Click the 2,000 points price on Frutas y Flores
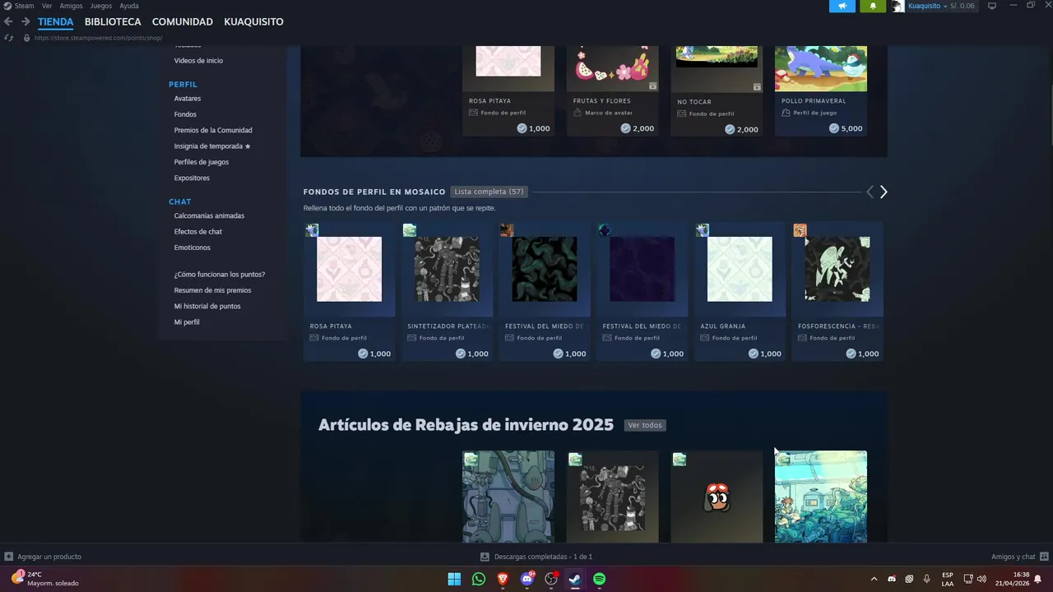 (638, 128)
